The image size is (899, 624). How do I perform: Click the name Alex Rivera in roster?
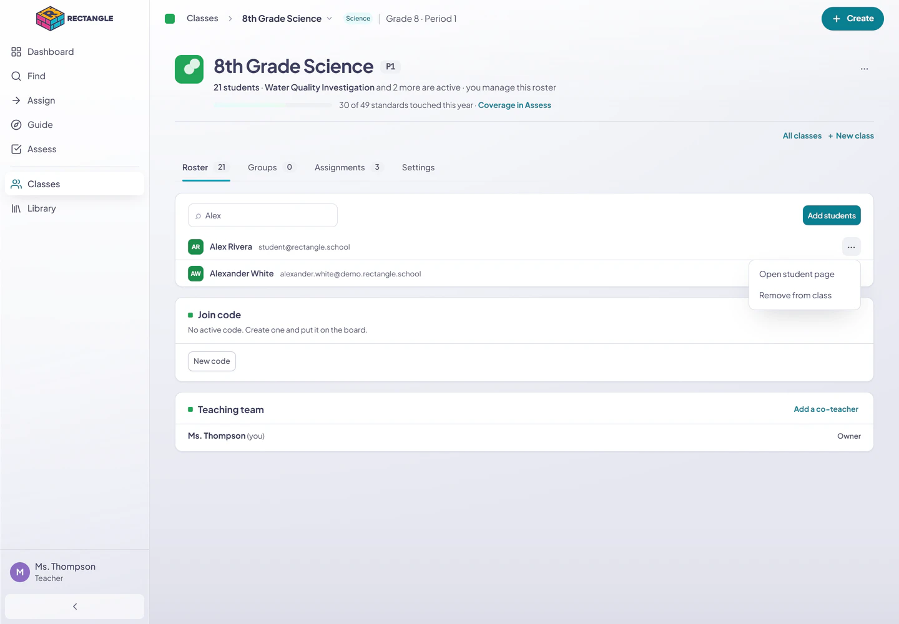point(231,247)
